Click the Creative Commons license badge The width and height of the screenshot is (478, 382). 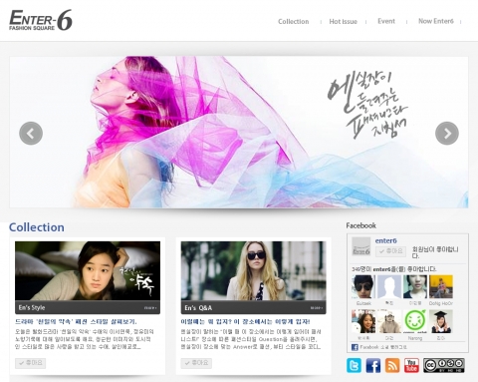pyautogui.click(x=444, y=365)
